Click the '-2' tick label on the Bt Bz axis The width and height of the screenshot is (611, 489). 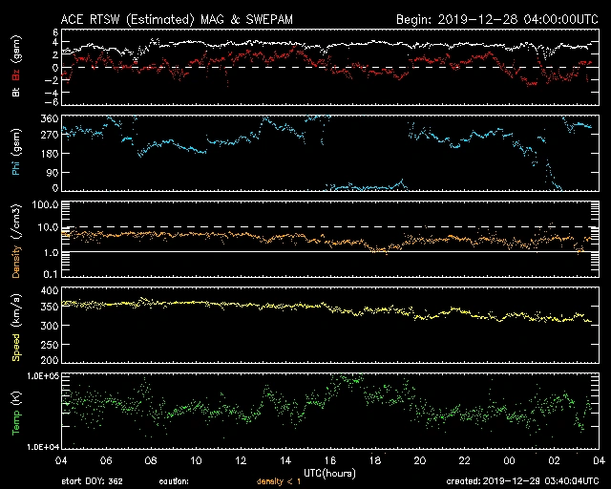pyautogui.click(x=51, y=80)
